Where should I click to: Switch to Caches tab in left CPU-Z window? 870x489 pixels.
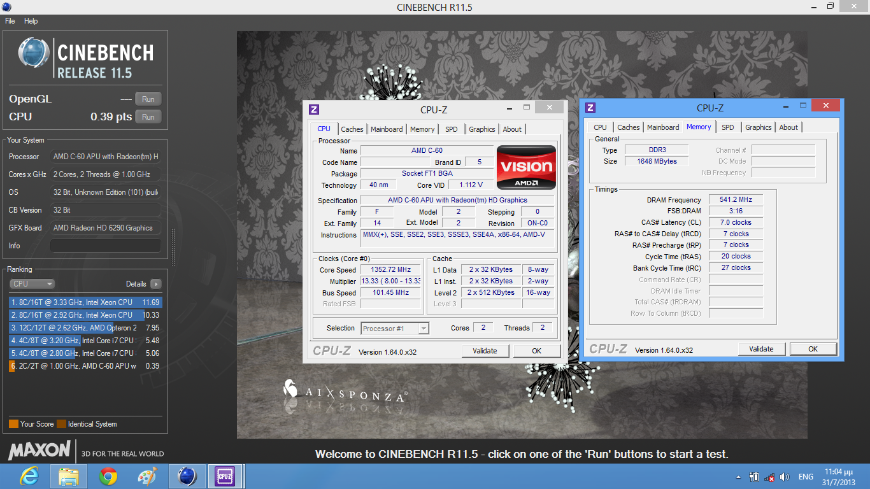pos(352,129)
